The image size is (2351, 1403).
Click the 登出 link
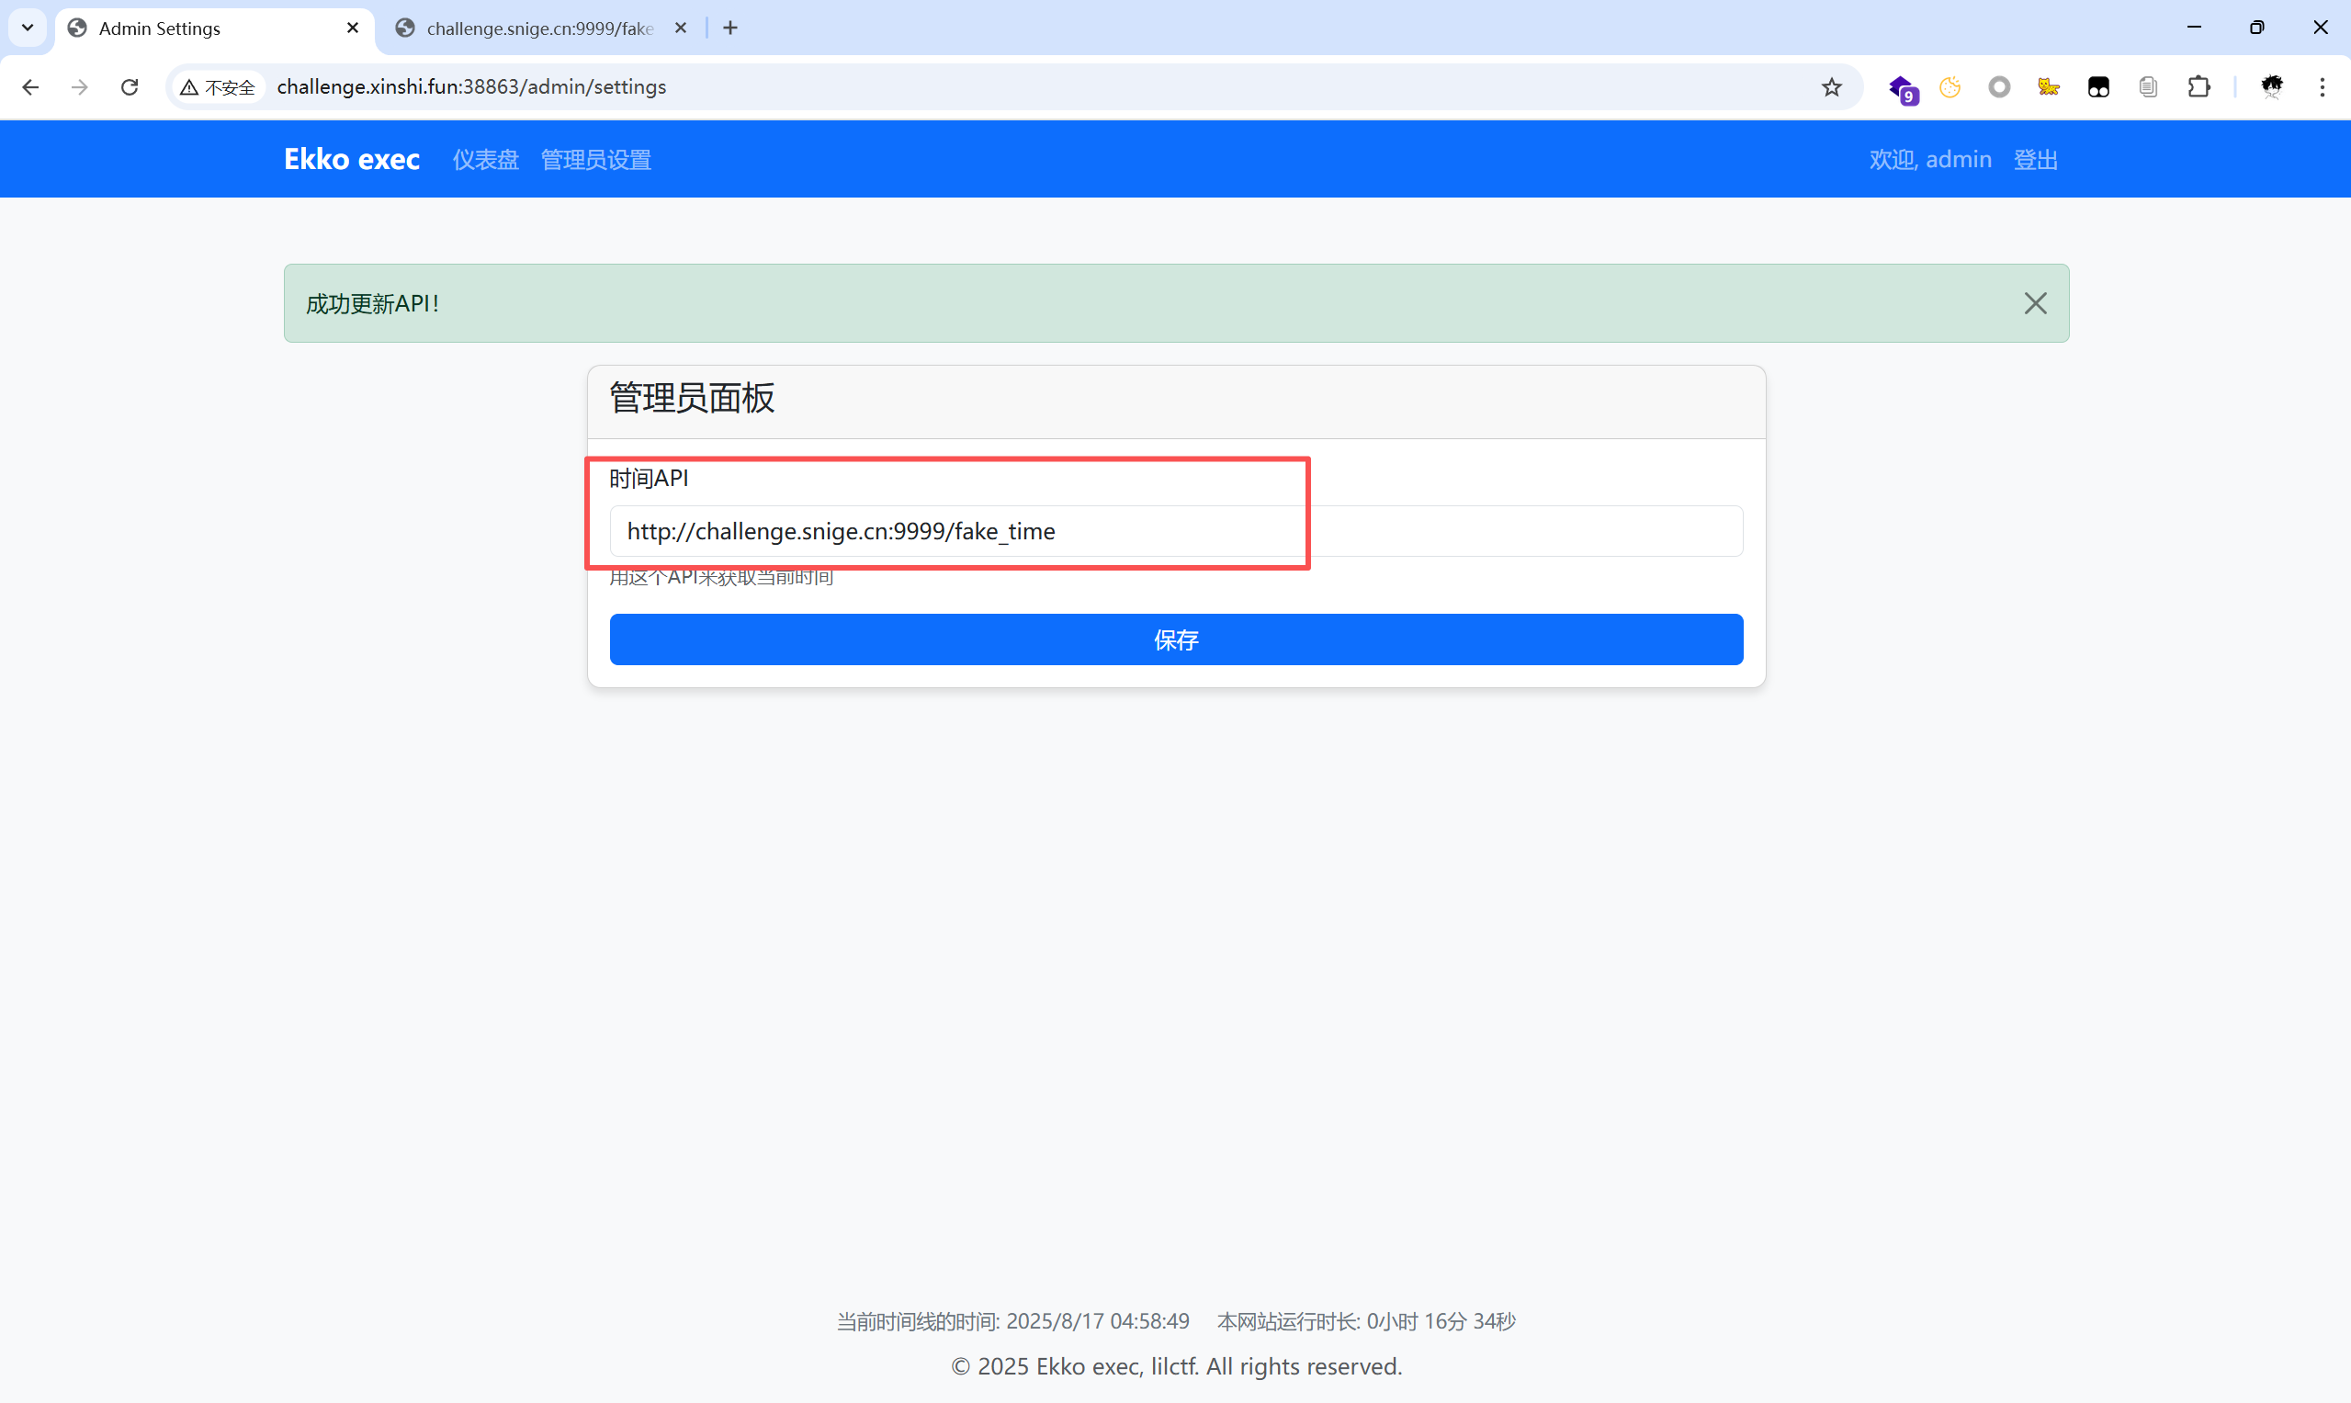click(x=2034, y=160)
